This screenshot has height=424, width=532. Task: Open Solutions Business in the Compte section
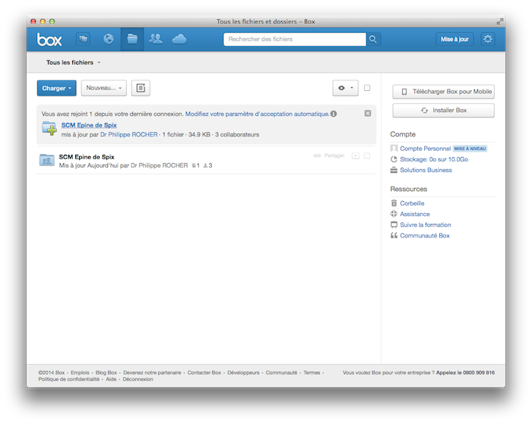(x=426, y=170)
